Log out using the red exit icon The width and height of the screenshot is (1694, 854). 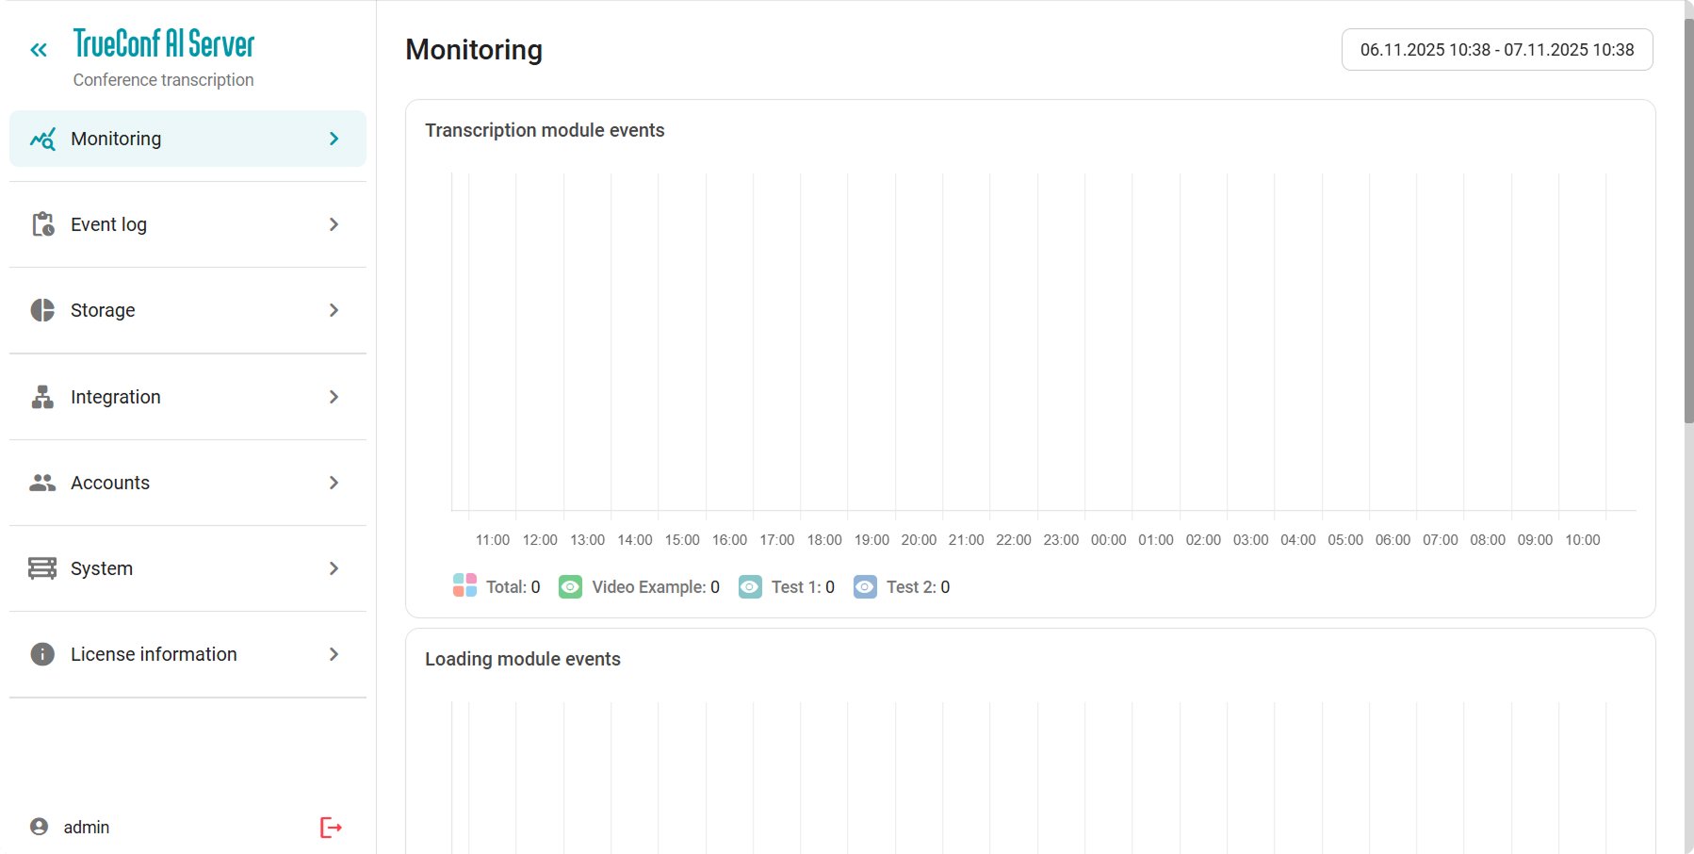pos(331,828)
